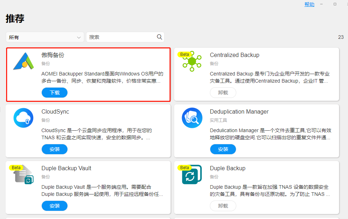Expand the category filter chevron arrow
The height and width of the screenshot is (219, 348).
tap(79, 37)
